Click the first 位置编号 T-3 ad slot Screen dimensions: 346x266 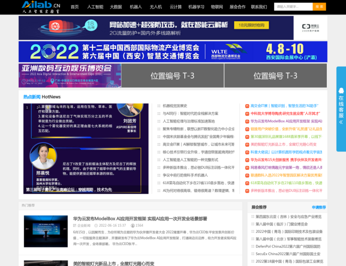[x=172, y=76]
